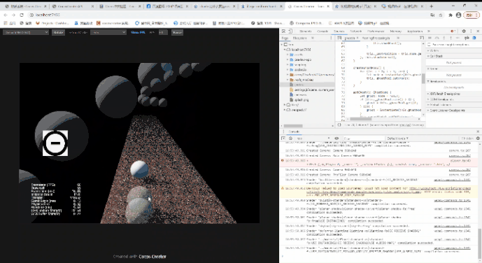482x263 pixels.
Task: Bookmark this page with the star icon
Action: click(x=441, y=15)
